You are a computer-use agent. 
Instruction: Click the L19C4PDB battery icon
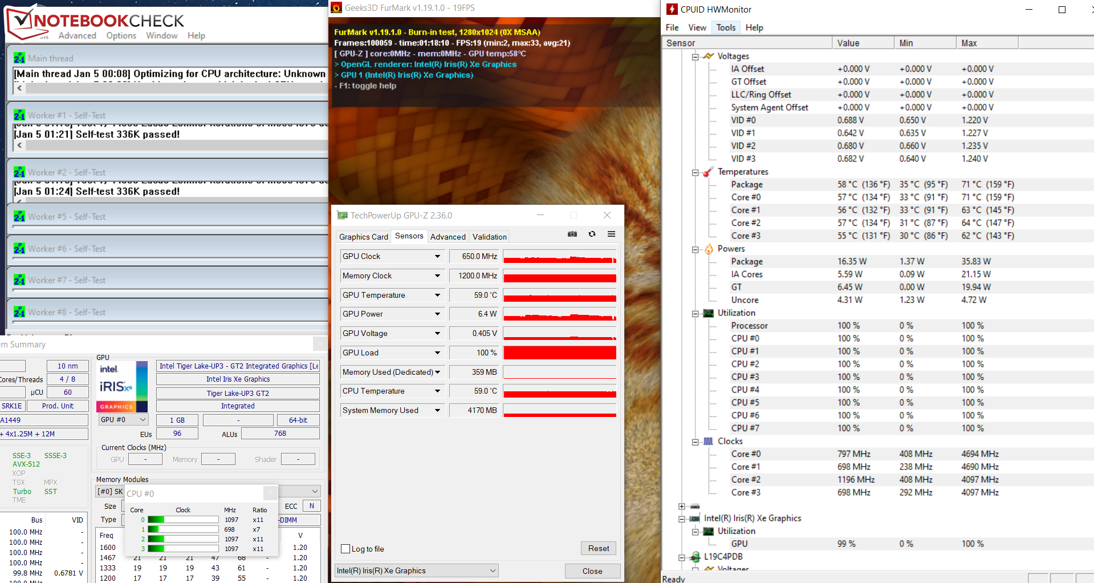click(x=695, y=557)
